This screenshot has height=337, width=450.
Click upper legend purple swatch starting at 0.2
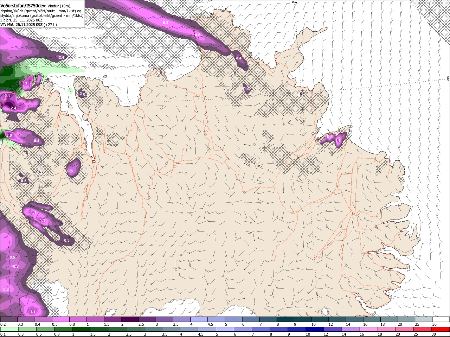9,319
